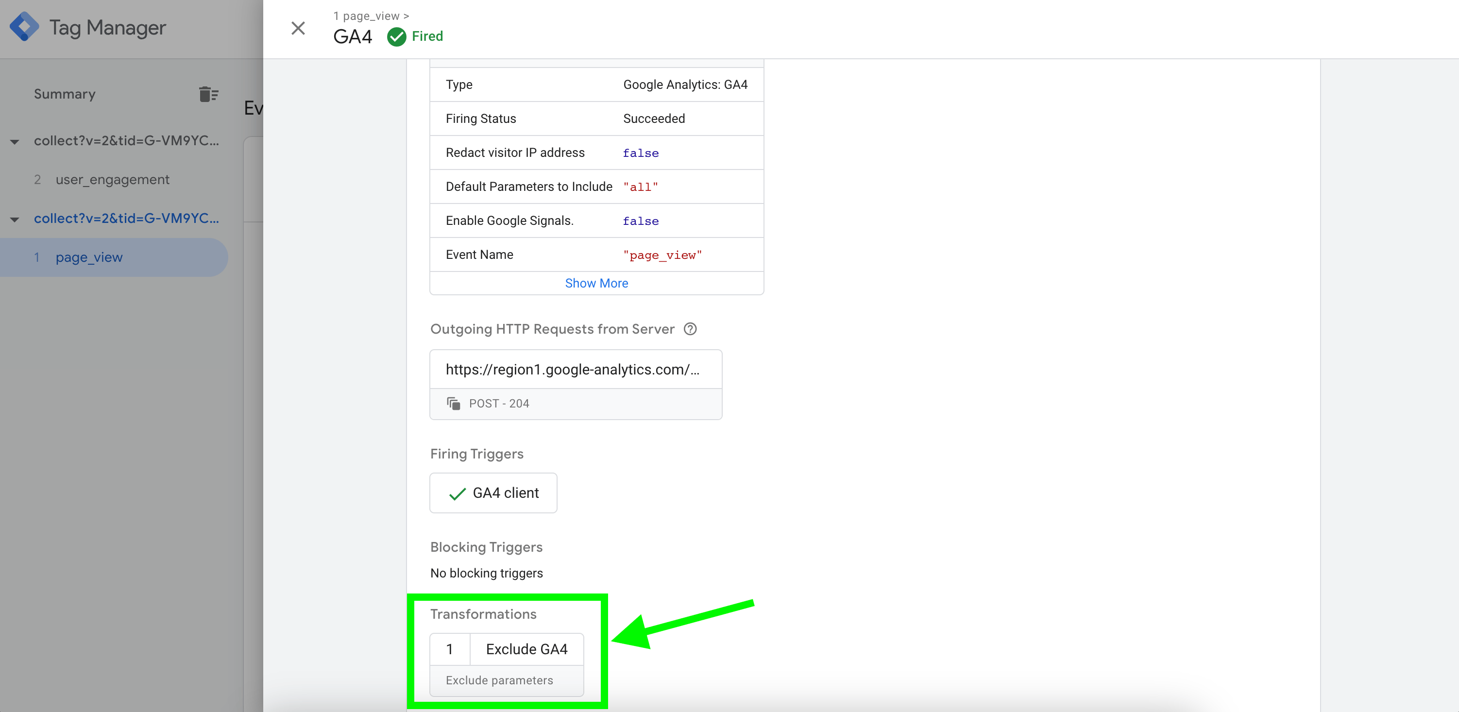Click the No blocking triggers text
Image resolution: width=1459 pixels, height=712 pixels.
point(487,573)
